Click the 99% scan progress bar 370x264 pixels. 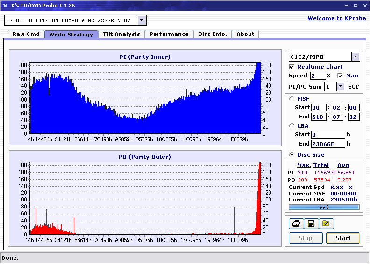point(324,207)
